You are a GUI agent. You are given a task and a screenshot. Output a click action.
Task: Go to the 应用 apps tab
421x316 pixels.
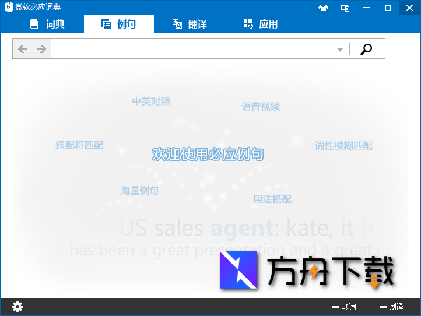click(x=261, y=24)
